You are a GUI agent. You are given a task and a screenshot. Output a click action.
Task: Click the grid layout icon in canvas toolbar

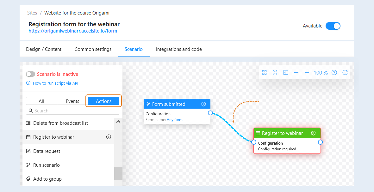point(264,73)
